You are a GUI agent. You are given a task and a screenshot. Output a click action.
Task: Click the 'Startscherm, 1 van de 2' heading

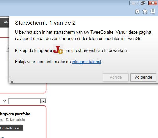(45, 23)
